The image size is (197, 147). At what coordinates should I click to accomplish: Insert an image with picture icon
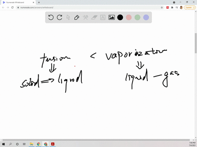point(112,18)
